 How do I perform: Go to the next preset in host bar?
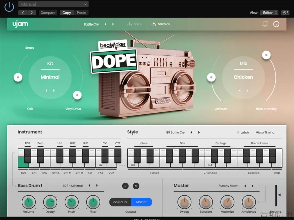(32, 13)
